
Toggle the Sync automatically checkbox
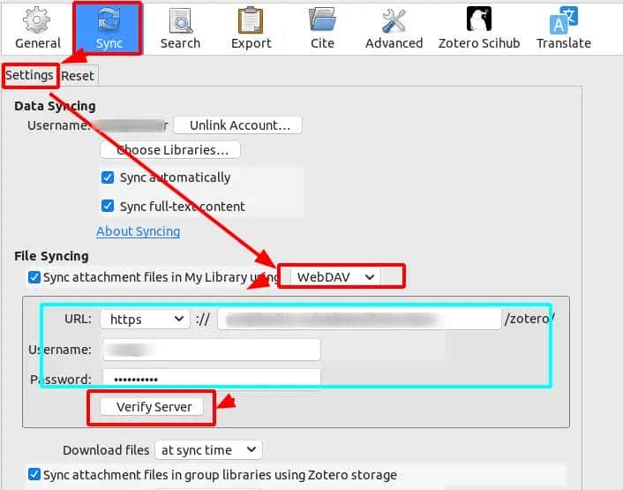click(109, 177)
